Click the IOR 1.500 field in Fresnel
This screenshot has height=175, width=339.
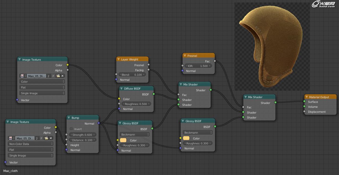point(199,66)
